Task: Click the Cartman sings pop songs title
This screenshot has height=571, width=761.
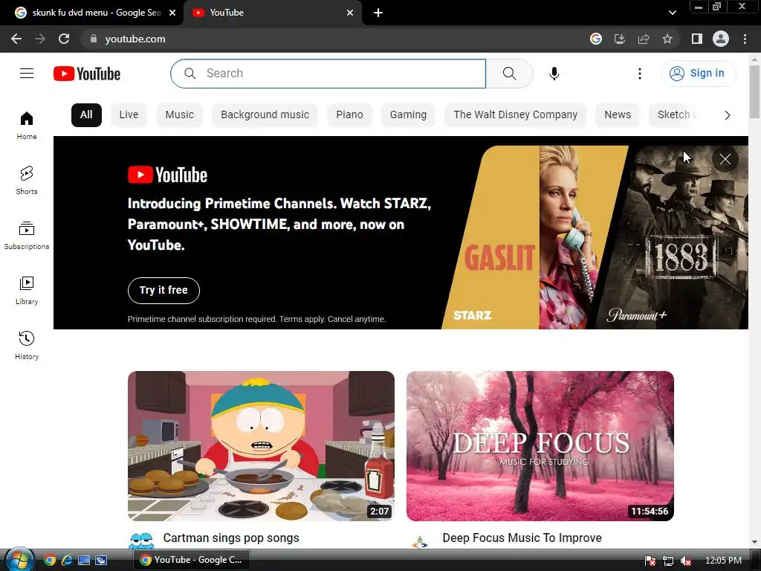Action: click(231, 538)
